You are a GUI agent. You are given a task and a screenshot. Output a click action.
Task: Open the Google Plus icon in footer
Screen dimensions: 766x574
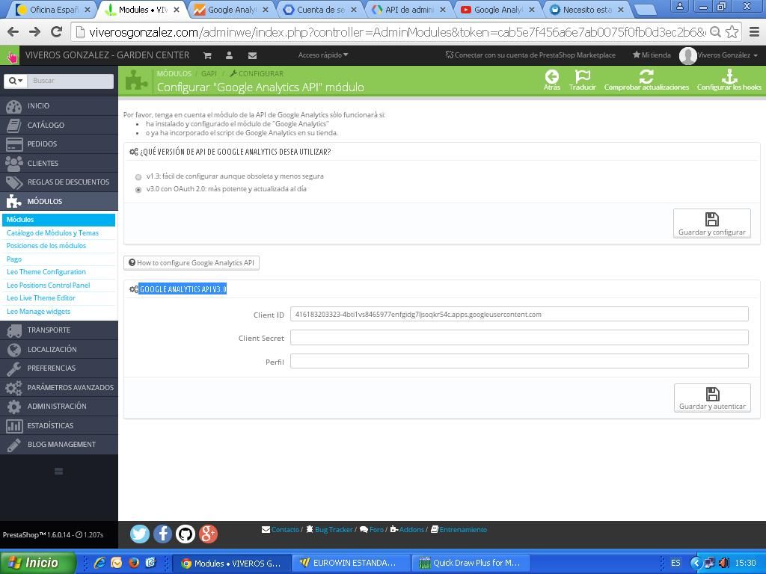tap(208, 534)
